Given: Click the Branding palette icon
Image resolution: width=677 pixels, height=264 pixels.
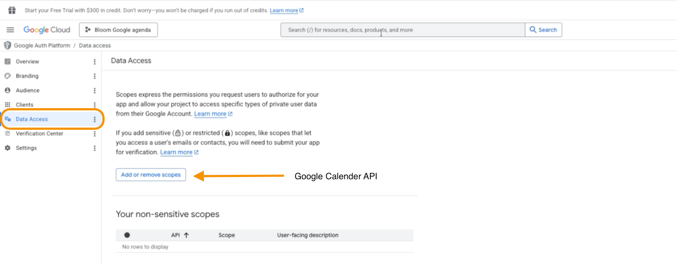Looking at the screenshot, I should [x=8, y=76].
